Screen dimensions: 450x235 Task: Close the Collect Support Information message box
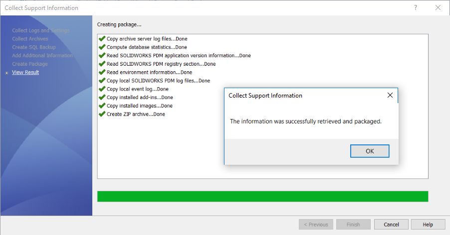pos(390,95)
